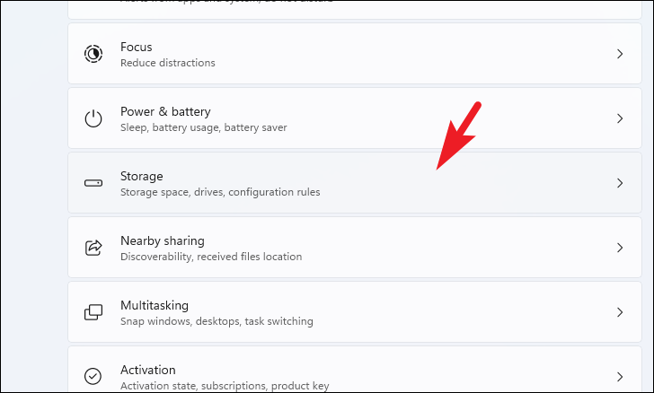
Task: Click the Focus moon-target icon
Action: coord(93,54)
